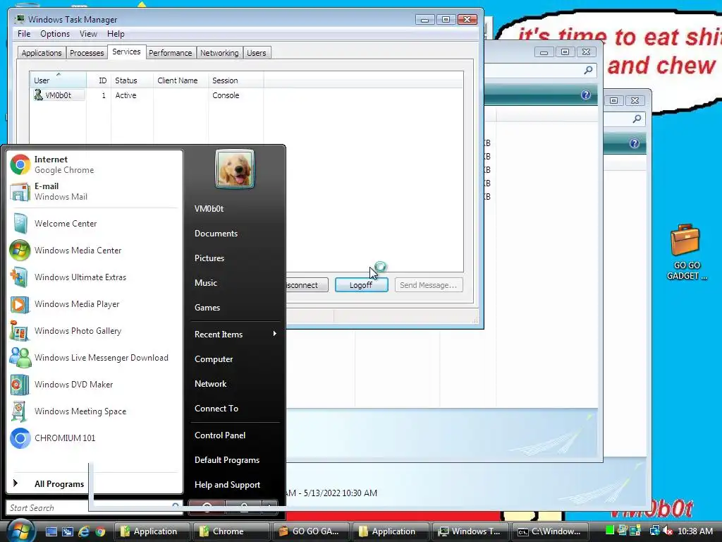Open the Help menu in Task Manager
The height and width of the screenshot is (542, 722).
point(116,34)
